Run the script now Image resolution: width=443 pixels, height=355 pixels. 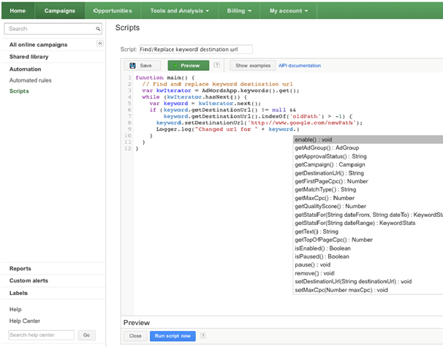pyautogui.click(x=173, y=336)
